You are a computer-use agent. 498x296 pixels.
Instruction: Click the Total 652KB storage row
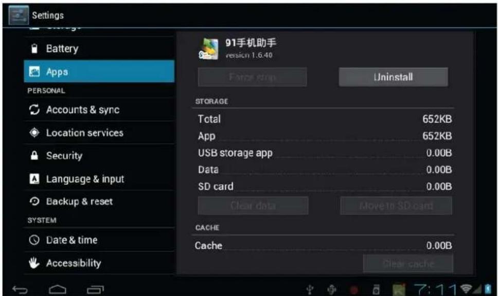click(325, 119)
